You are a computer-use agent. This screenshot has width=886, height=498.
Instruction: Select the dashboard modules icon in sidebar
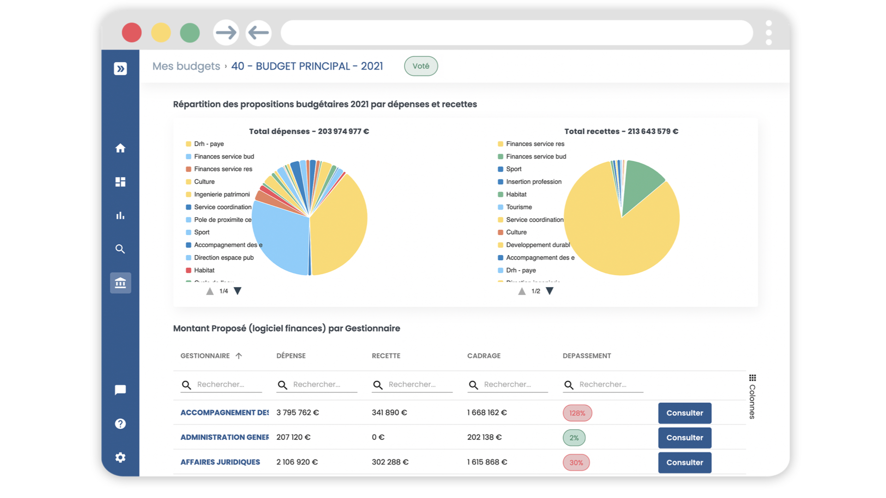[120, 182]
